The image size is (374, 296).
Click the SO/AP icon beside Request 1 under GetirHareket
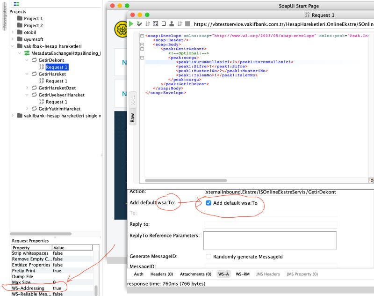(x=42, y=81)
